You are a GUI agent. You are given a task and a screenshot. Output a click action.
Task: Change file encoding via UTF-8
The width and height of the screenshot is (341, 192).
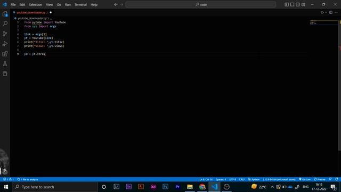[232, 179]
